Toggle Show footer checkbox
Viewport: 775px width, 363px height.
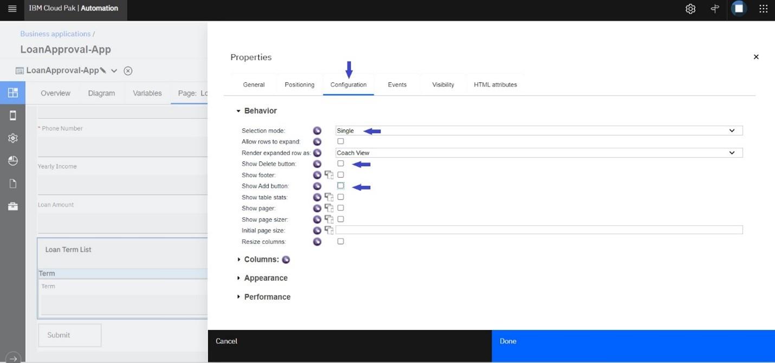[340, 174]
